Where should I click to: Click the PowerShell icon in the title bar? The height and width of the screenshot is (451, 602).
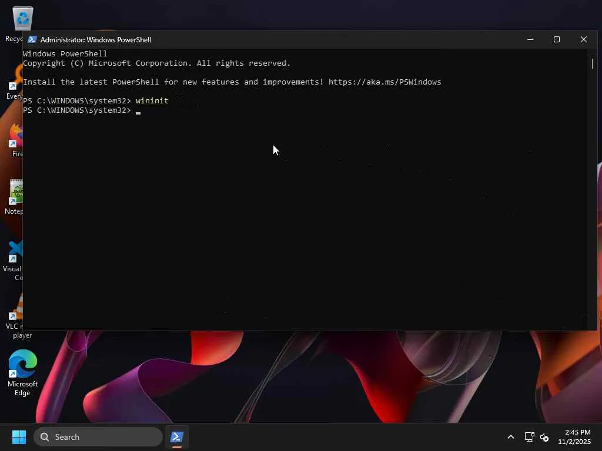(32, 39)
